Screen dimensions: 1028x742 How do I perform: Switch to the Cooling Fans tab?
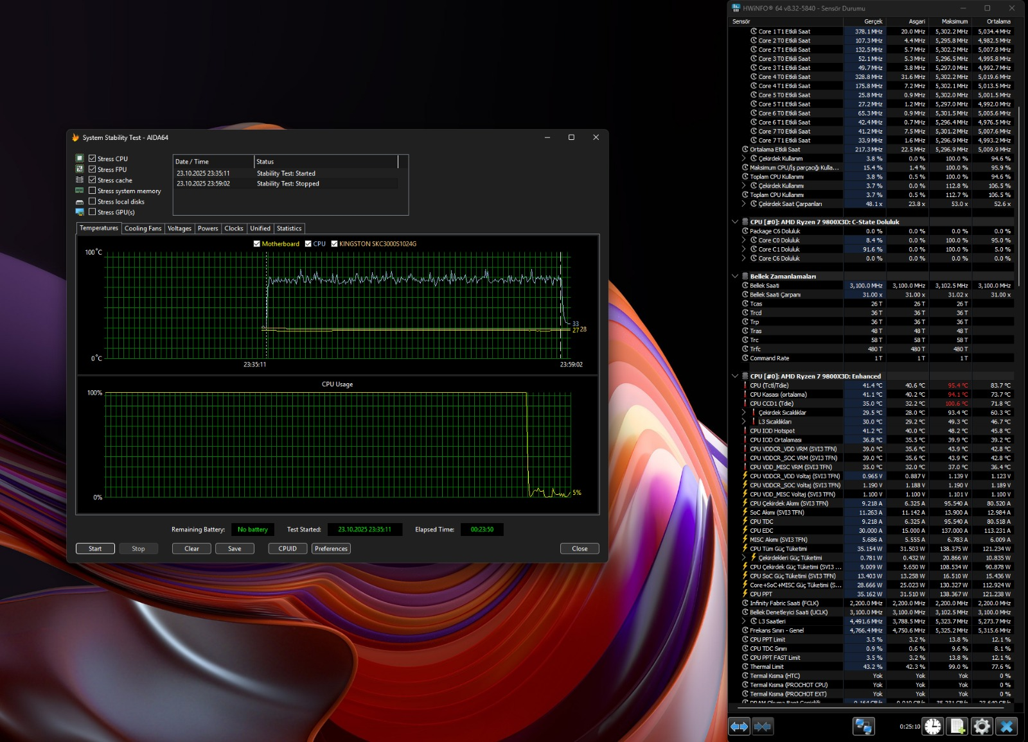coord(143,229)
